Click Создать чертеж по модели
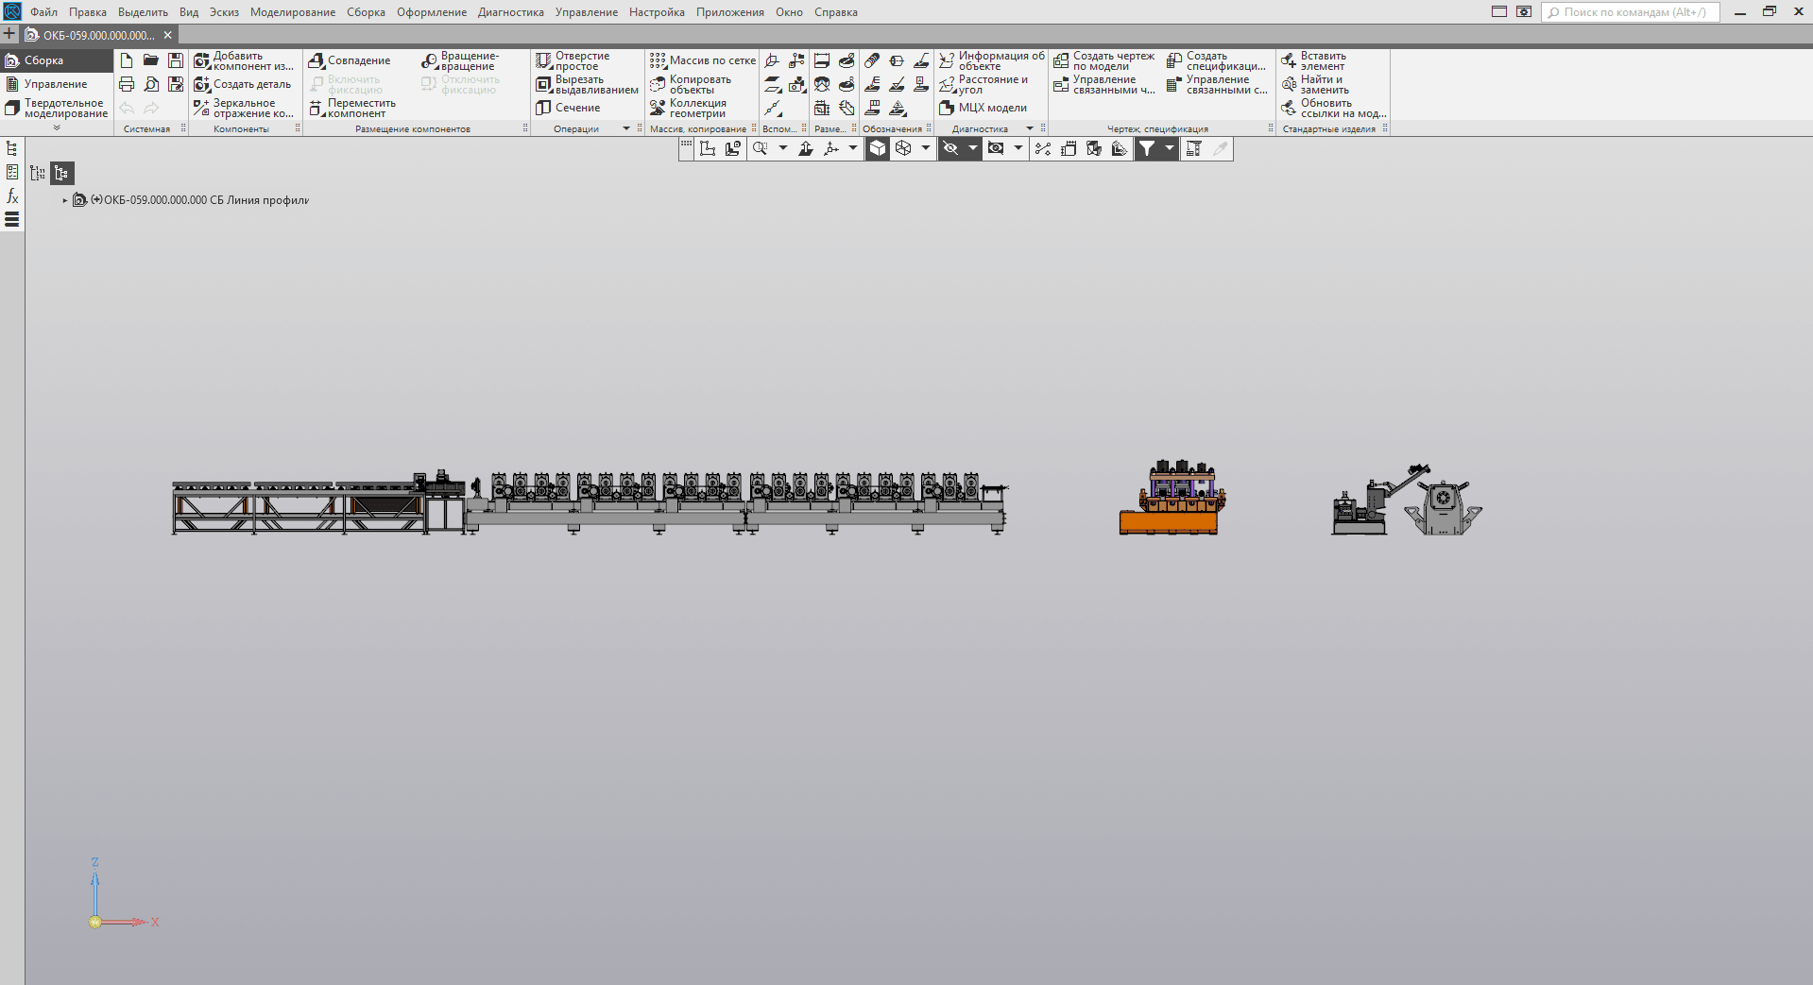This screenshot has width=1813, height=985. (x=1103, y=60)
